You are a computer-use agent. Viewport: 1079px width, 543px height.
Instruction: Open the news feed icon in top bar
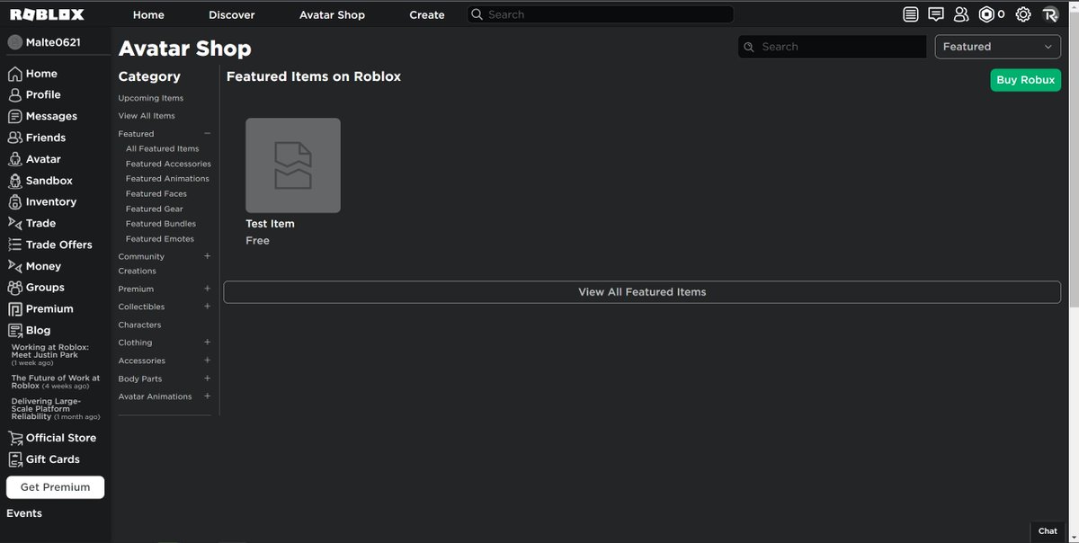click(912, 14)
